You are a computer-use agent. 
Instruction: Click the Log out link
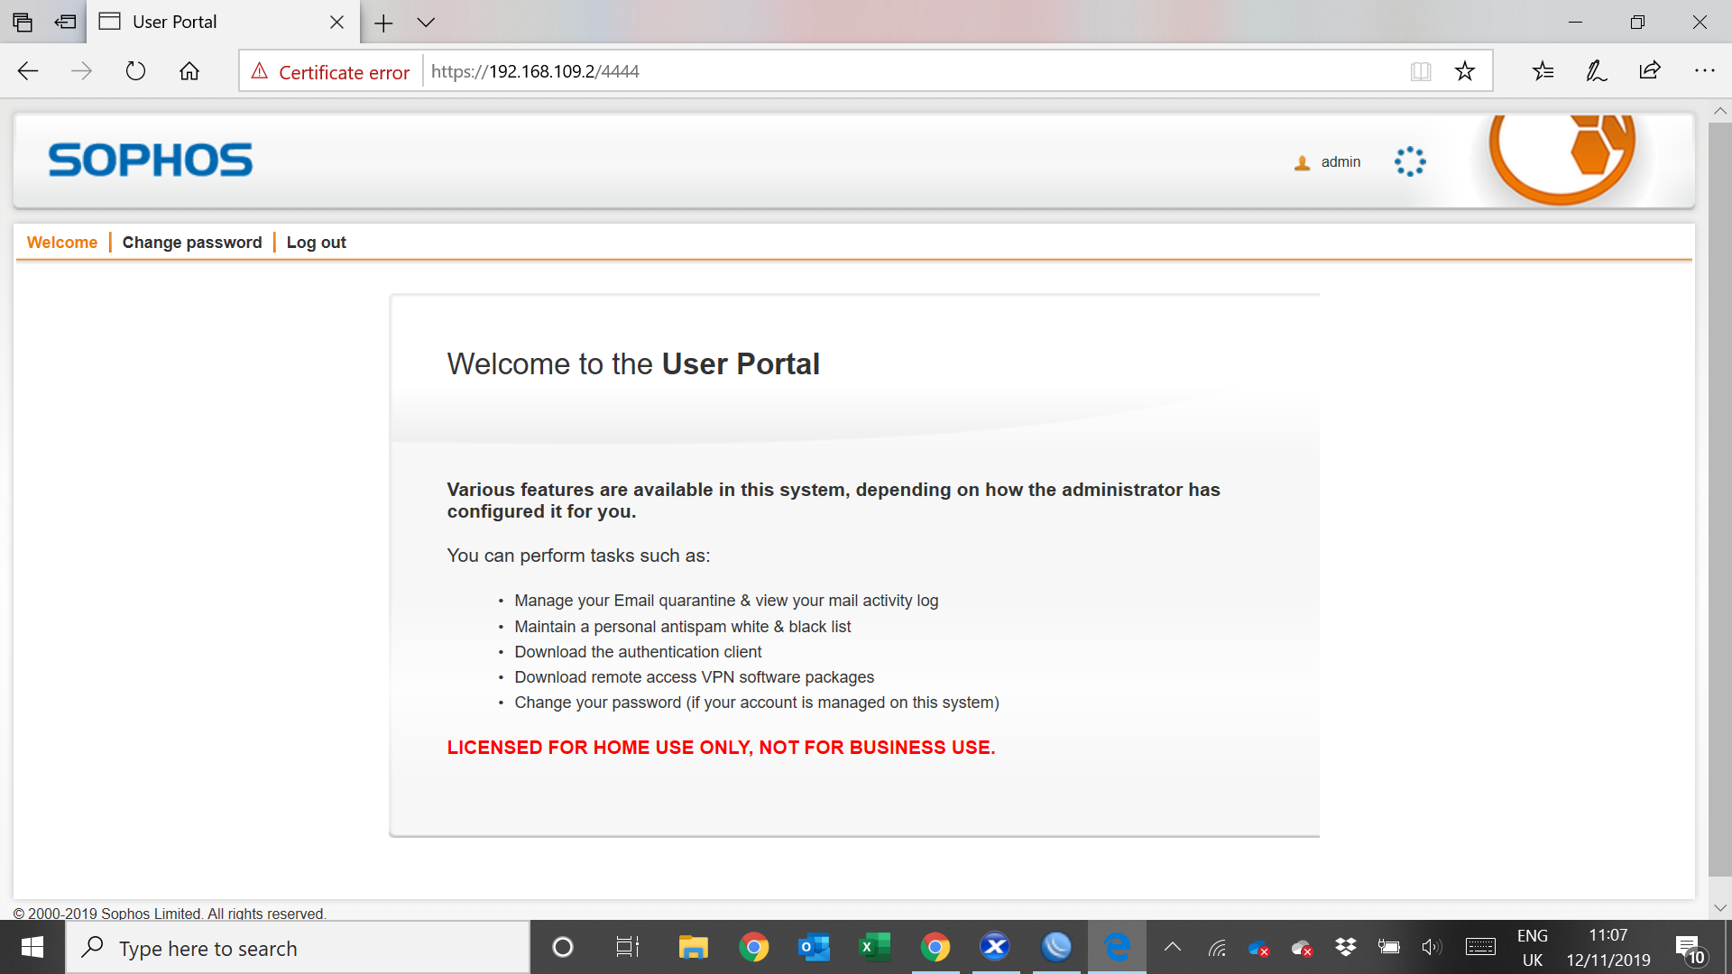pyautogui.click(x=316, y=243)
